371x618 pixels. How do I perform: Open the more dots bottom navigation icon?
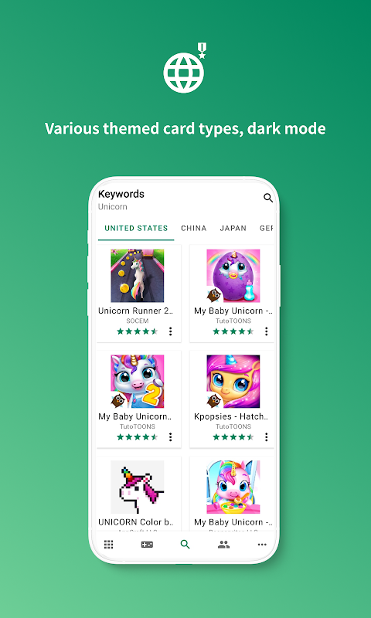[262, 545]
